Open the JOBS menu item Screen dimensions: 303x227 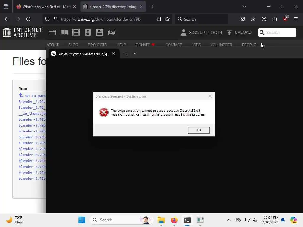click(x=196, y=45)
